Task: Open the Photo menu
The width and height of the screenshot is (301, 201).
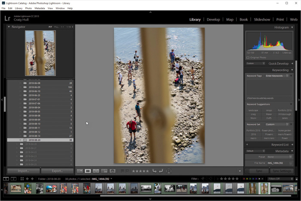Action: pos(28,8)
